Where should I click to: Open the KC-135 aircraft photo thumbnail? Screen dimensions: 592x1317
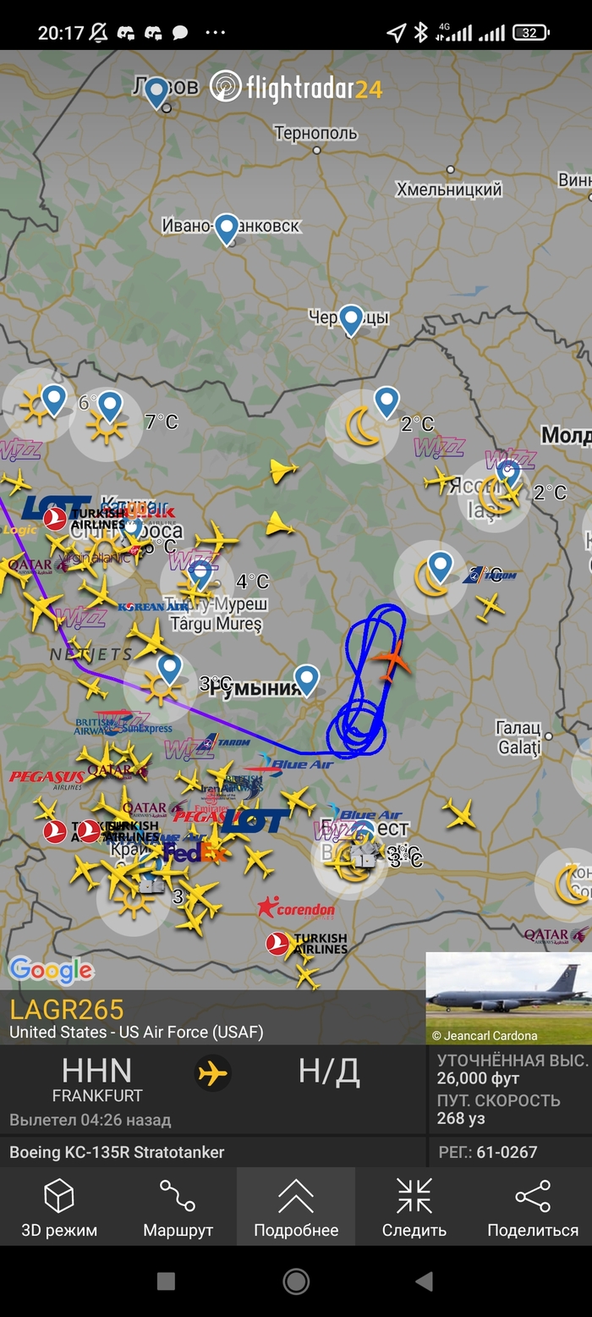[x=508, y=997]
